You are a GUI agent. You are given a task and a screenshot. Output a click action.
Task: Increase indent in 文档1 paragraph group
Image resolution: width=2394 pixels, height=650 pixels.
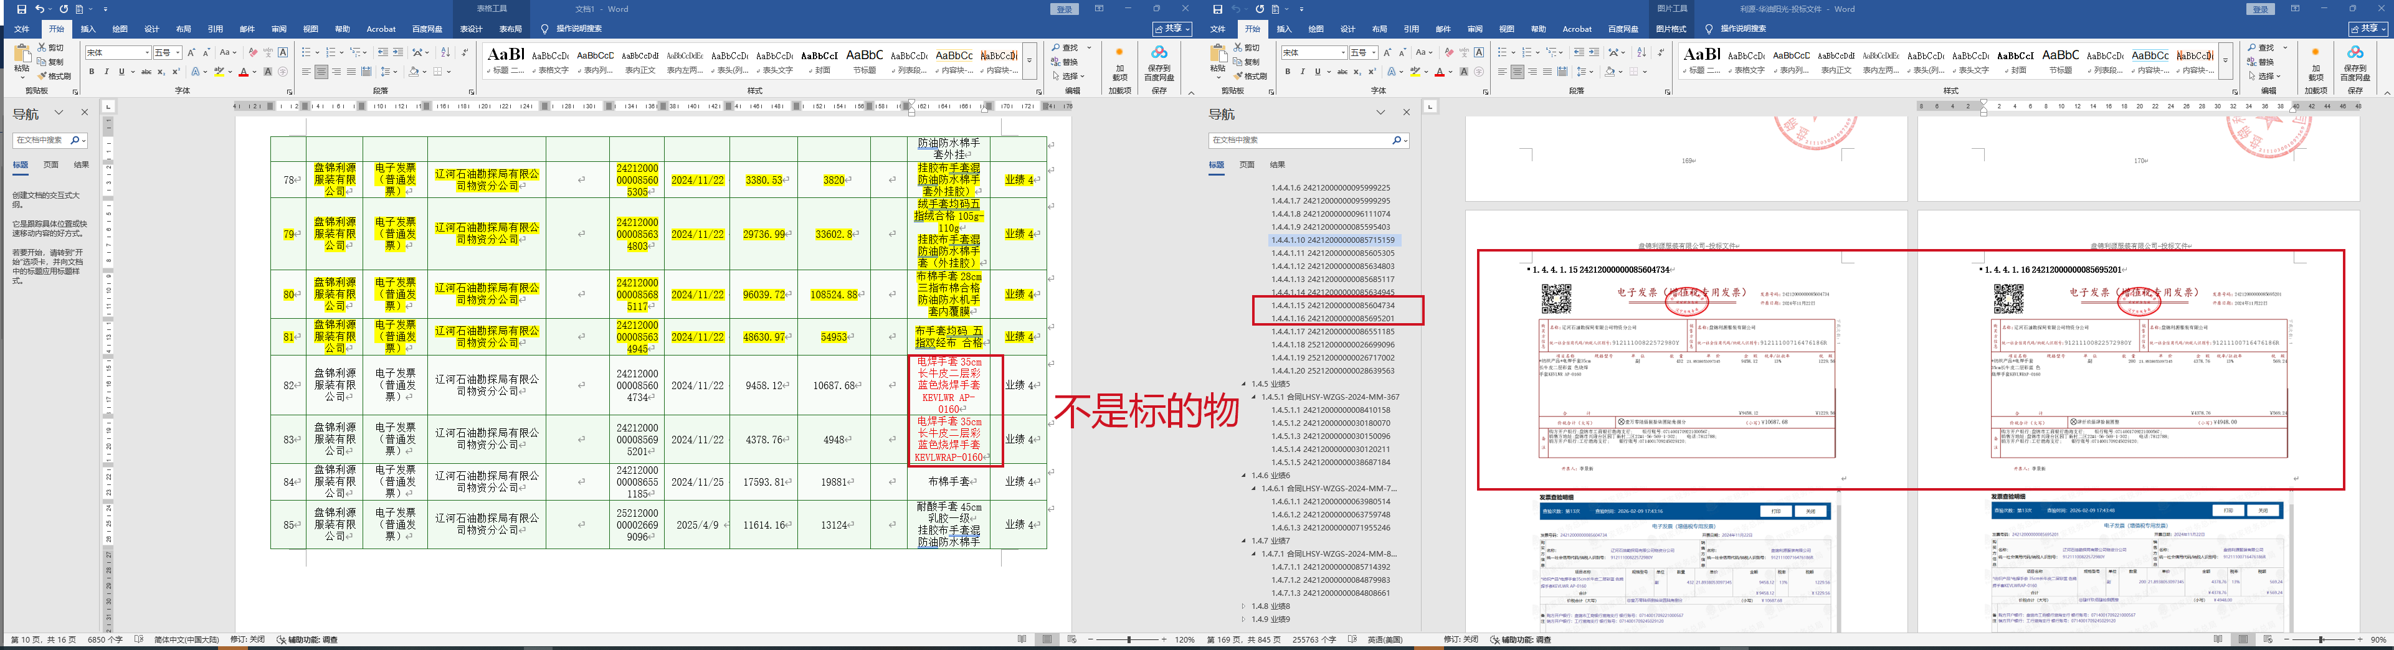tap(398, 53)
